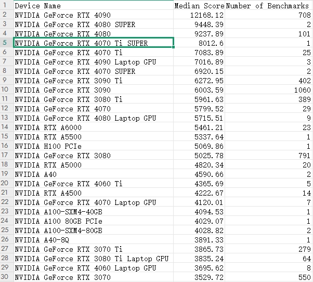Viewport: 313px width, 282px height.
Task: Click row header 1
Action: point(7,5)
